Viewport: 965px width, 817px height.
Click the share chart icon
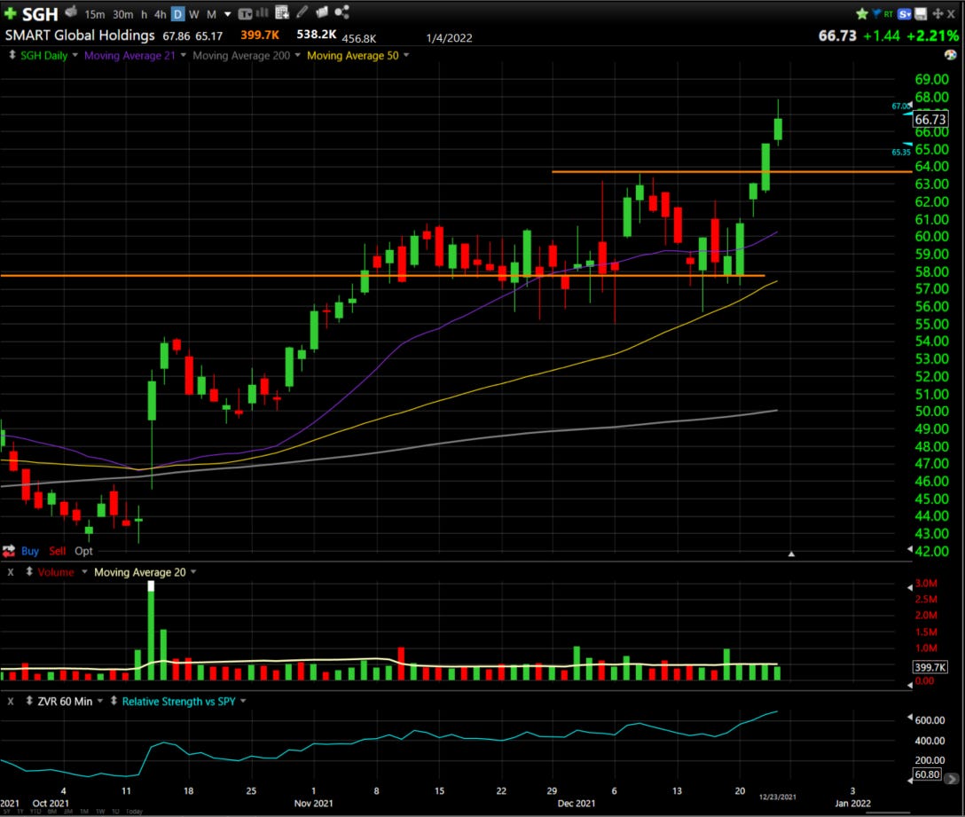point(341,12)
